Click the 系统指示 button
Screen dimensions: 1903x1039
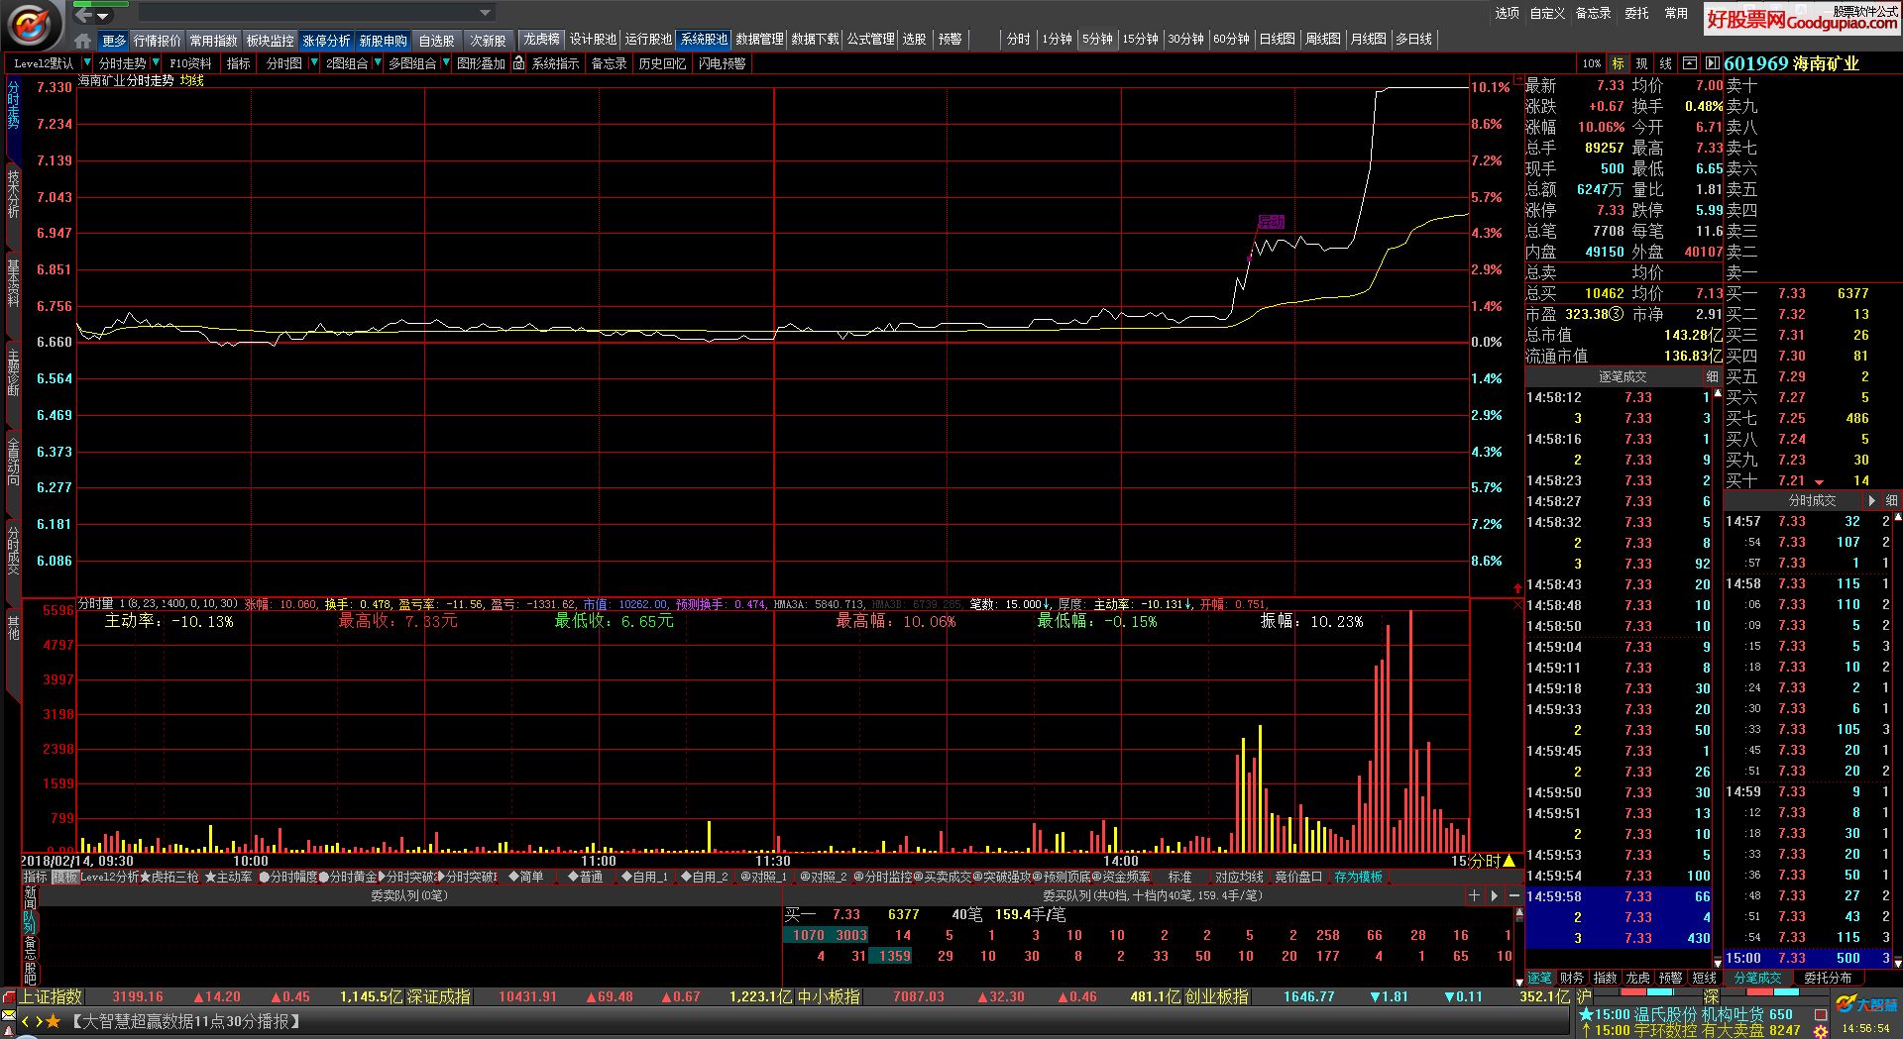pos(555,63)
